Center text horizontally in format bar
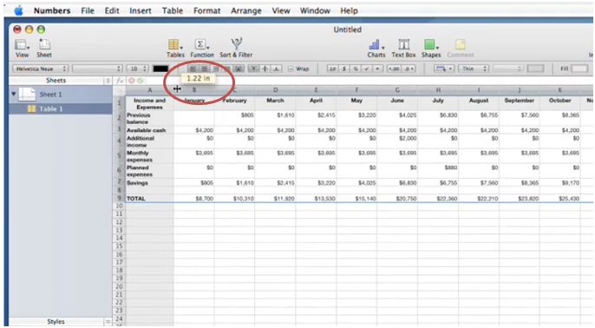The width and height of the screenshot is (595, 328). click(x=204, y=69)
